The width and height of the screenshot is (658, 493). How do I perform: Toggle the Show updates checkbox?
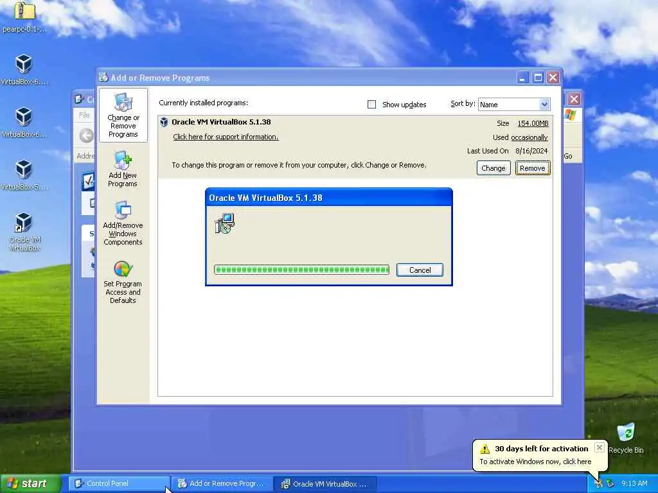[x=371, y=105]
